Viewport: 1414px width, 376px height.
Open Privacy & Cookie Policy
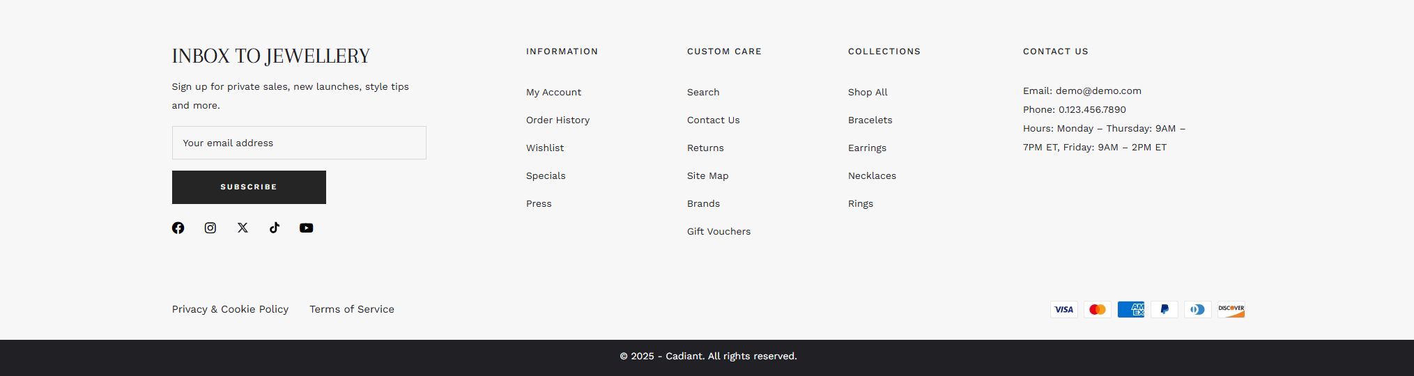pyautogui.click(x=230, y=309)
